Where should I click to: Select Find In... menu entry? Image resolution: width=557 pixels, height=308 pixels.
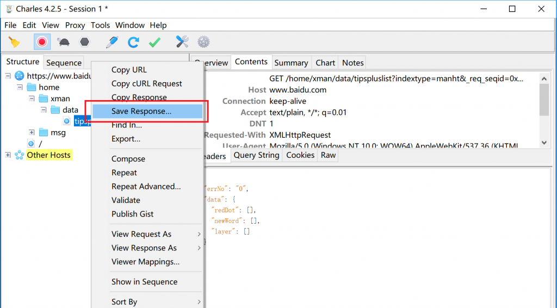click(x=147, y=125)
